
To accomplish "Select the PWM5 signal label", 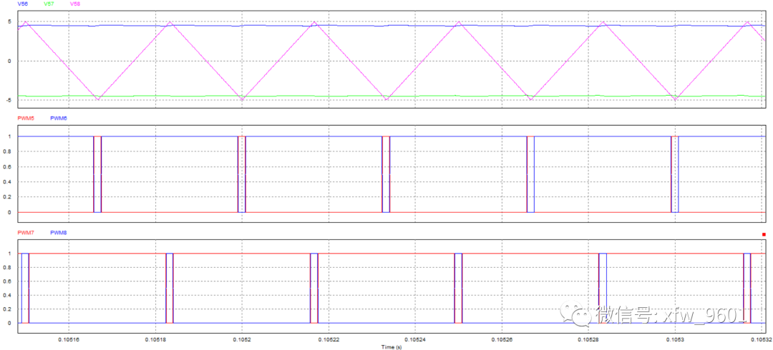I will (x=25, y=119).
